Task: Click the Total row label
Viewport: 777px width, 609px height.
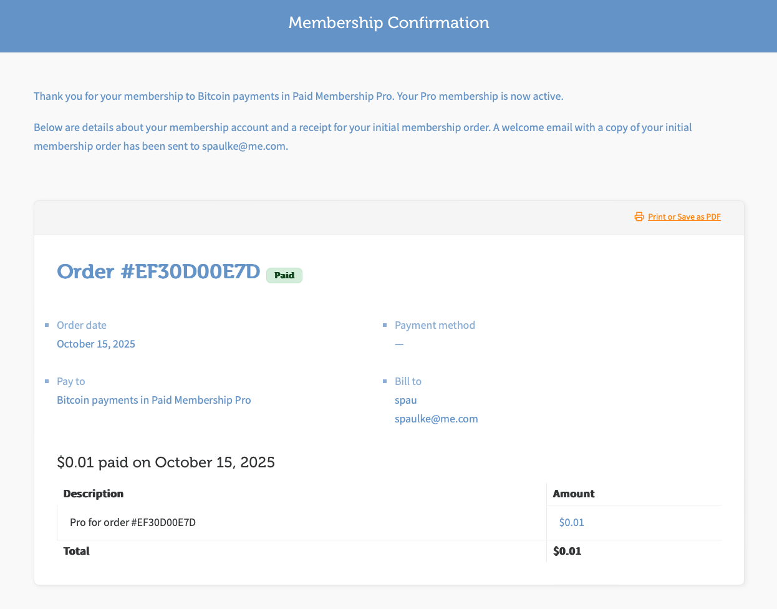Action: (77, 551)
